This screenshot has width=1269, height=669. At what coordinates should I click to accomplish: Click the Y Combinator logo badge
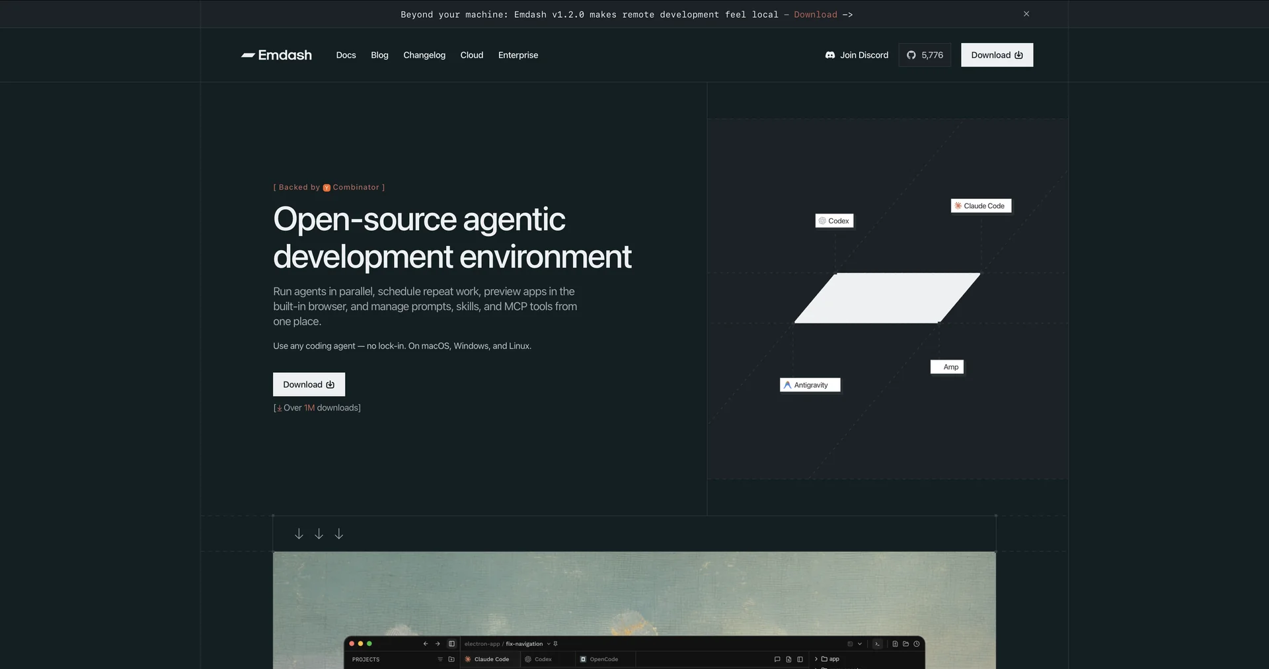coord(327,188)
